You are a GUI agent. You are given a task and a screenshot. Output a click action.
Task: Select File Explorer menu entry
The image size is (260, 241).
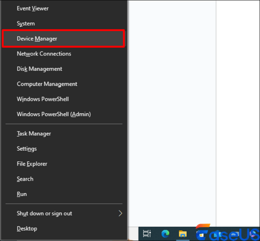click(32, 164)
